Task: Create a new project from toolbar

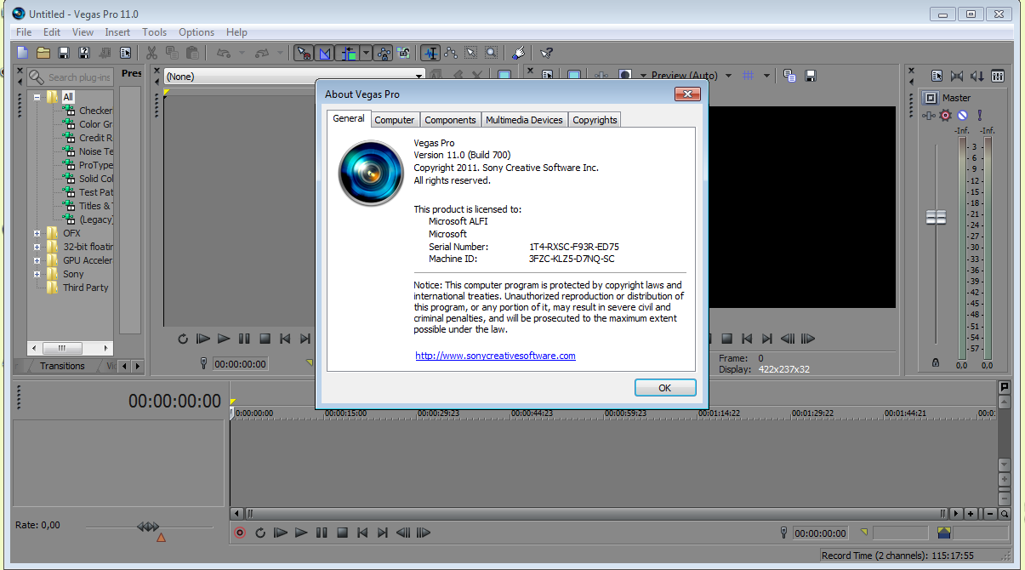Action: point(23,53)
